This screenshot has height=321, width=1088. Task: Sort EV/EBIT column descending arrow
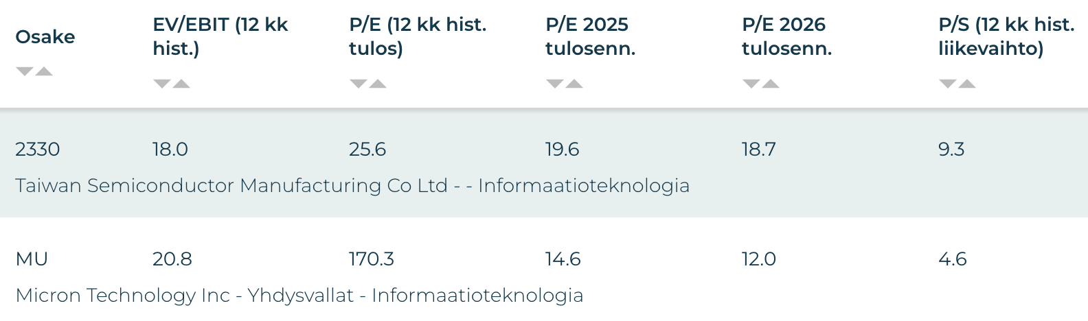[161, 84]
